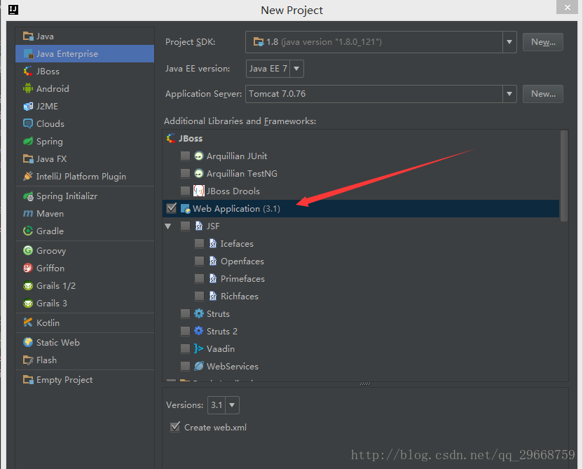
Task: Collapse the JSF tree node arrow
Action: click(168, 226)
